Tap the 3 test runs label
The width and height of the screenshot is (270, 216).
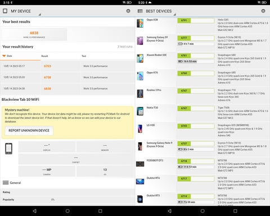(125, 47)
